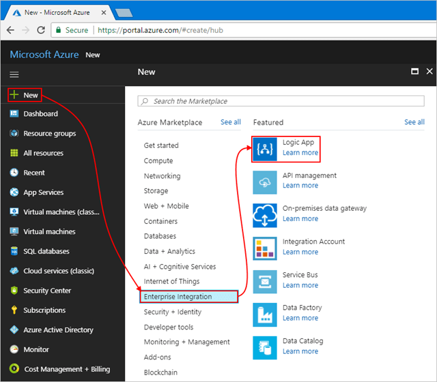437x382 pixels.
Task: Click the All resources grid icon
Action: pyautogui.click(x=14, y=153)
